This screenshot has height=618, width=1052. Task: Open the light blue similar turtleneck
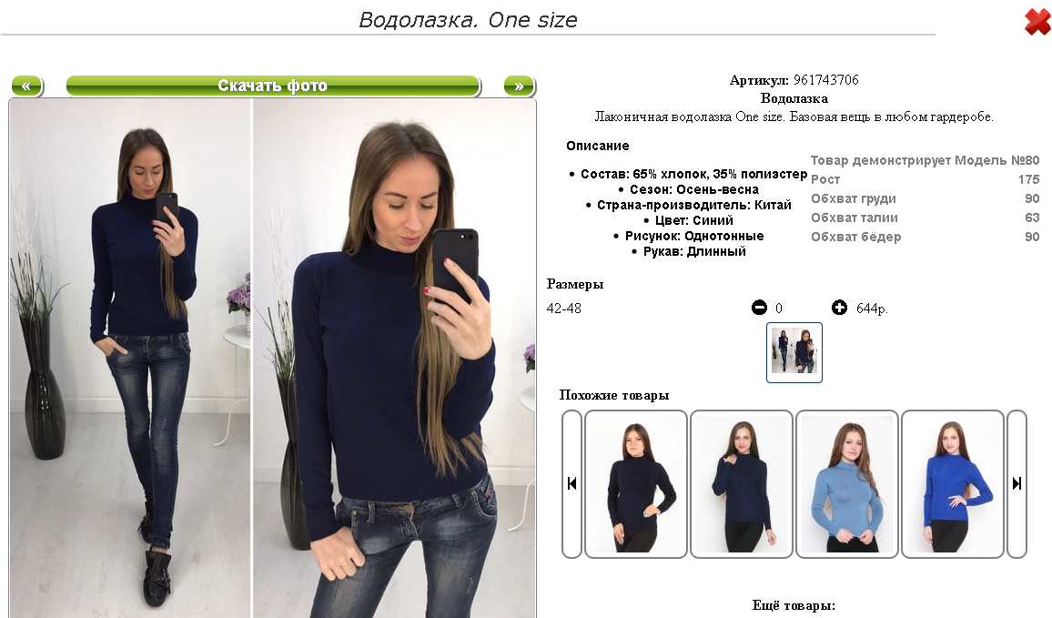[846, 484]
